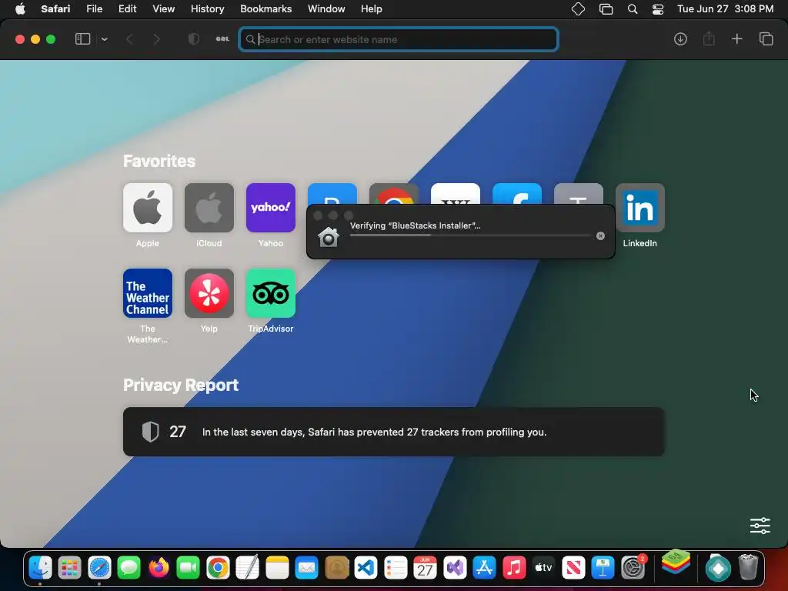The width and height of the screenshot is (788, 591).
Task: Open the Safari menu
Action: (x=55, y=9)
